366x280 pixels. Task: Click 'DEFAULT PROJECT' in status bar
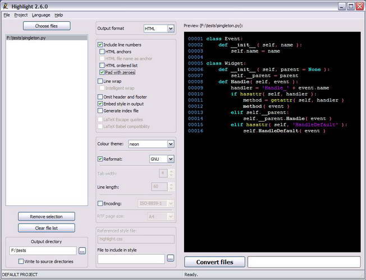[x=20, y=274]
